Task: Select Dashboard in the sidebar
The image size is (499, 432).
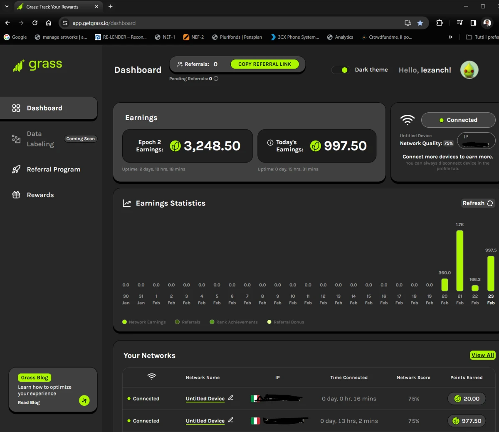Action: [49, 108]
